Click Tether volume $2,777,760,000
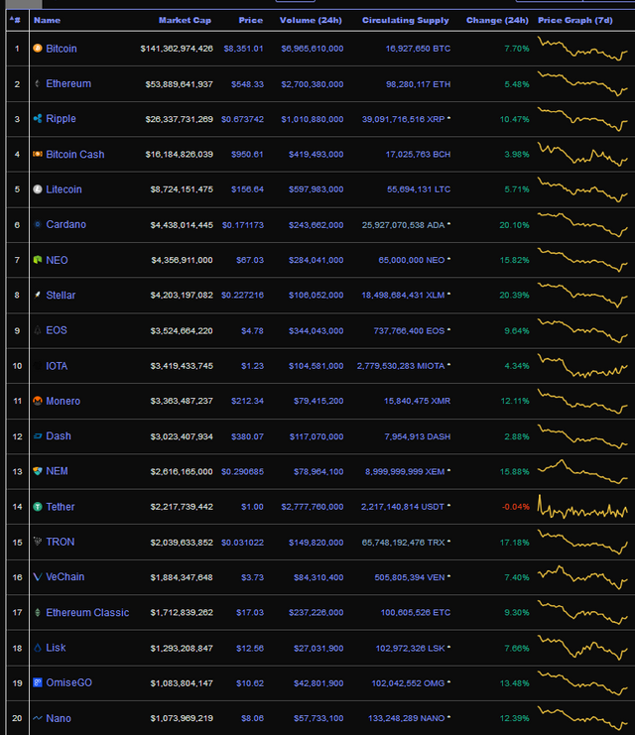The image size is (635, 735). (313, 507)
